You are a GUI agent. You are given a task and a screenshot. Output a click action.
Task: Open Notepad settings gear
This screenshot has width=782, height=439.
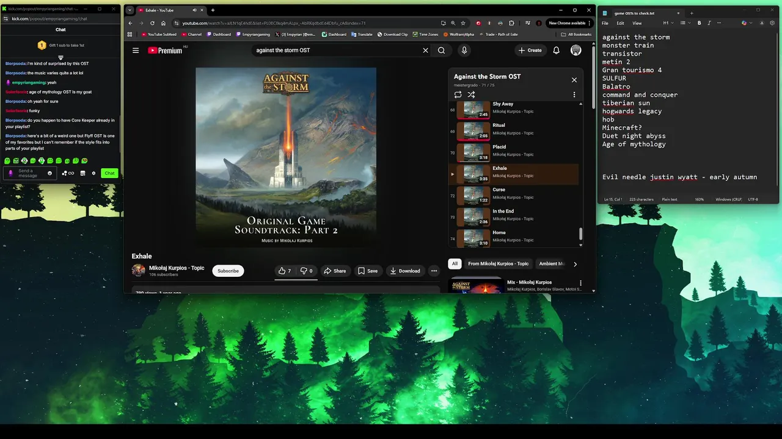[773, 23]
